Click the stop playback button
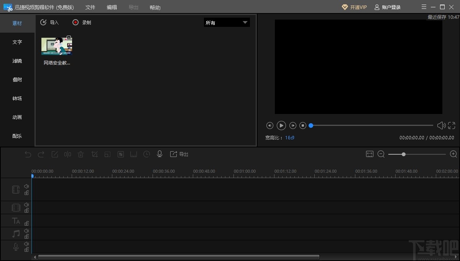 pyautogui.click(x=303, y=126)
